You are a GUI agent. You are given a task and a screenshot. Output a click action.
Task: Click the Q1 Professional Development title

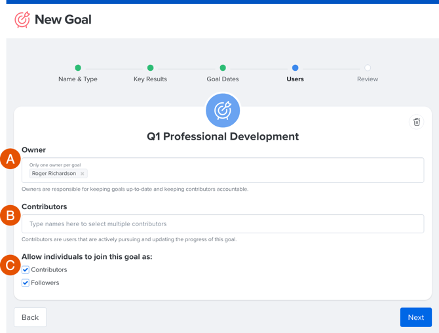(x=223, y=136)
